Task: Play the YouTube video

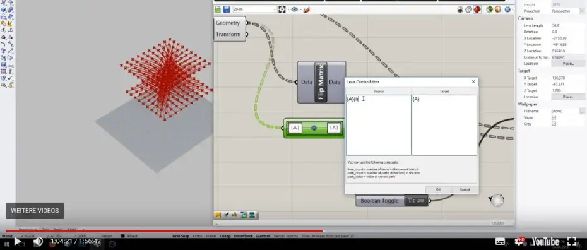Action: 17,242
